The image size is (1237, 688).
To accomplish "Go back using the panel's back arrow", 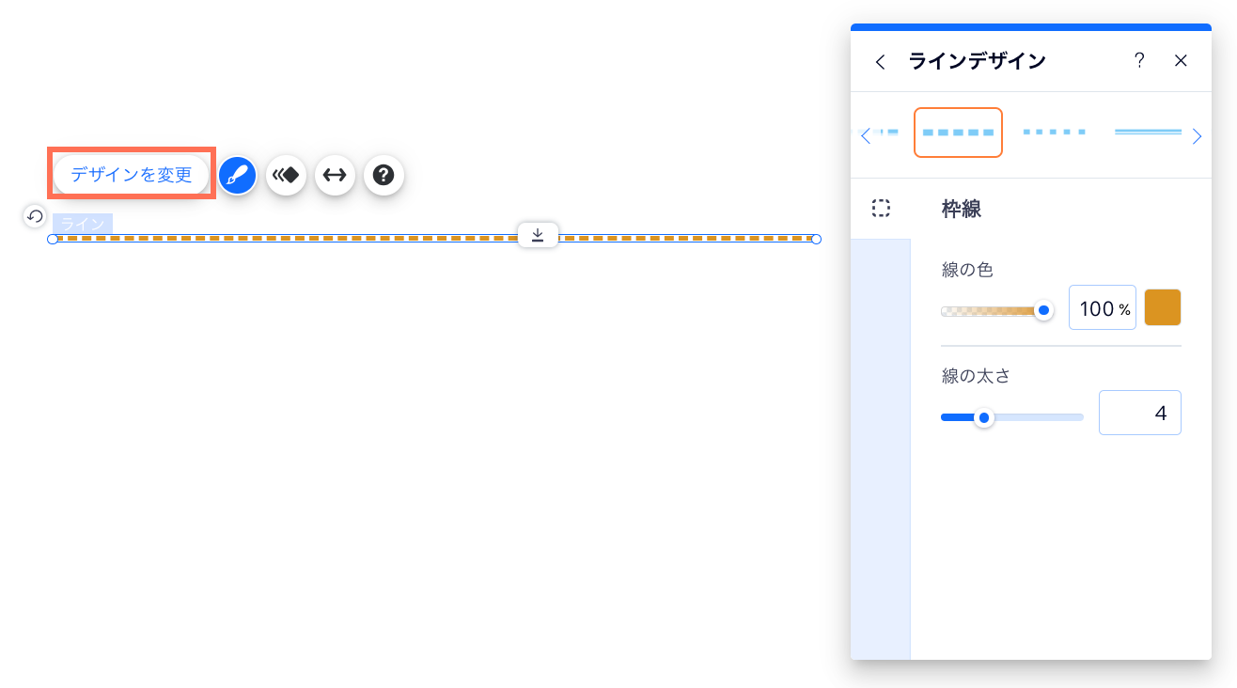I will pos(880,61).
